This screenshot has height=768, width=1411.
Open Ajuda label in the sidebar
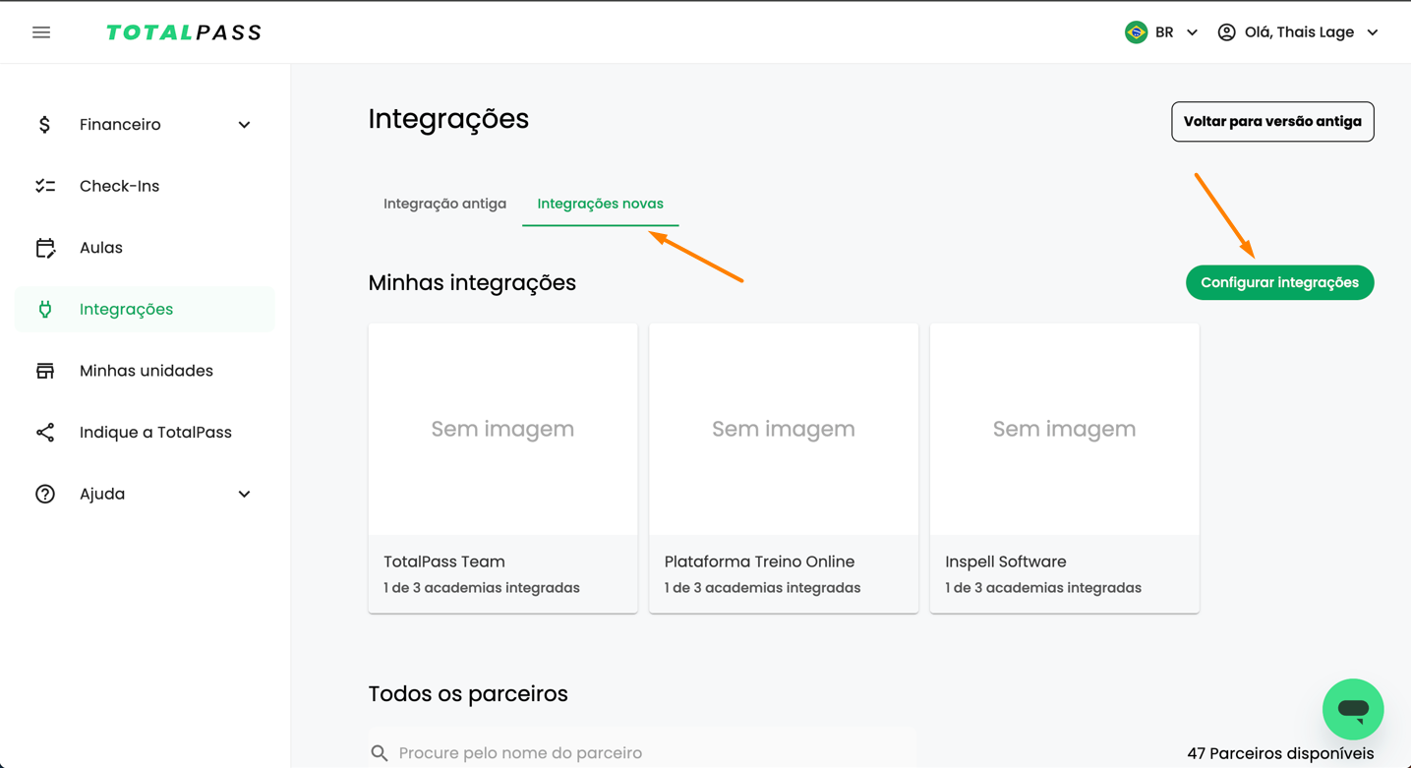point(102,494)
